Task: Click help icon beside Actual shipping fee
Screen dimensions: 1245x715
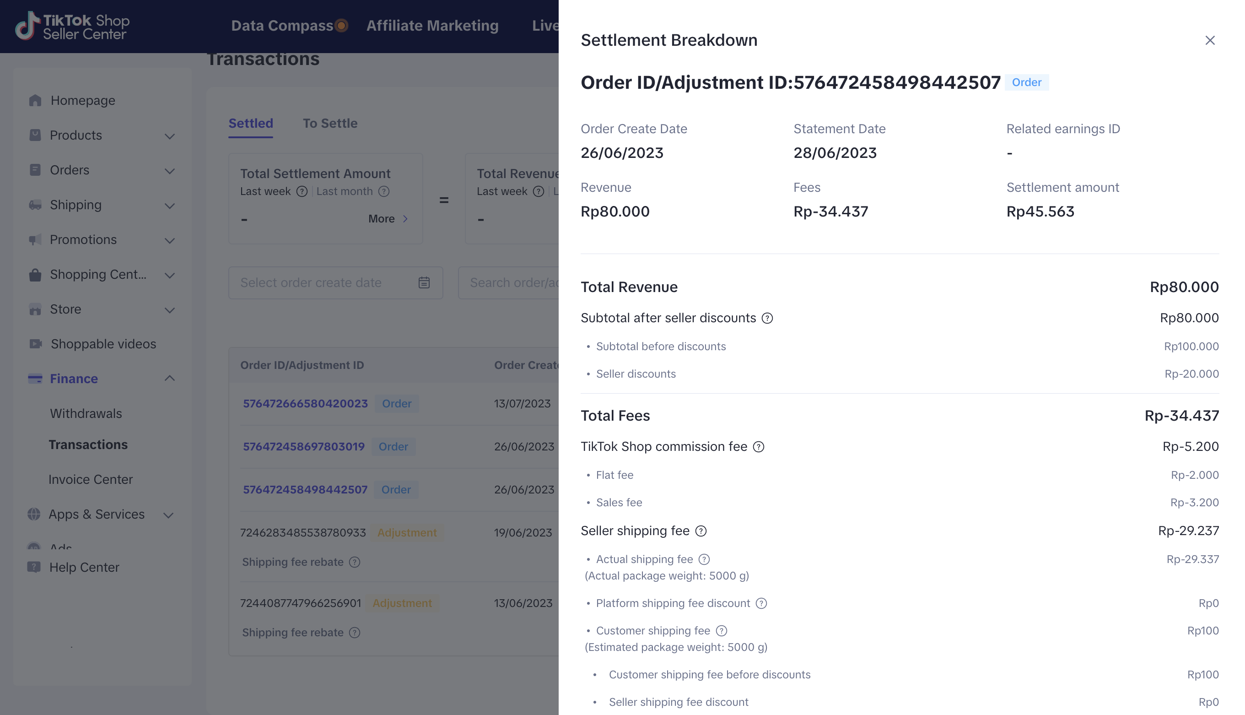Action: coord(704,559)
